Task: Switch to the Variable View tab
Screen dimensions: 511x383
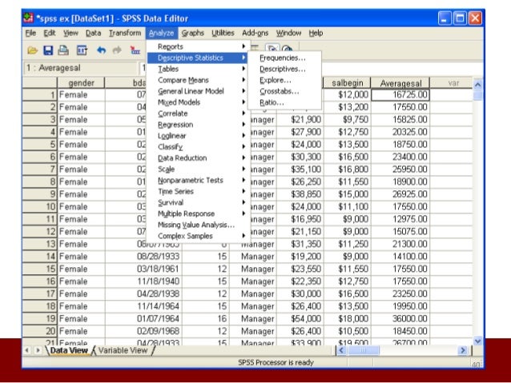Action: pyautogui.click(x=123, y=350)
